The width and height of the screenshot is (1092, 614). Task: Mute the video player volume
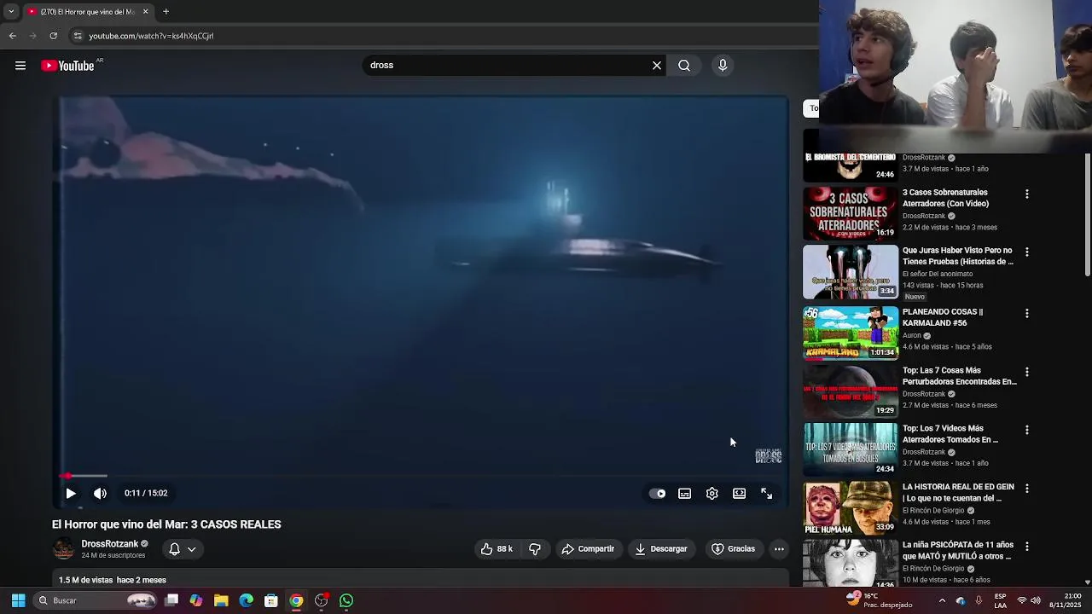(100, 493)
